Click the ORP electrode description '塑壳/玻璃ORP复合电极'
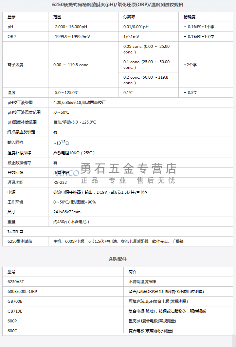Viewport: 236px width, 347px height. (x=166, y=292)
